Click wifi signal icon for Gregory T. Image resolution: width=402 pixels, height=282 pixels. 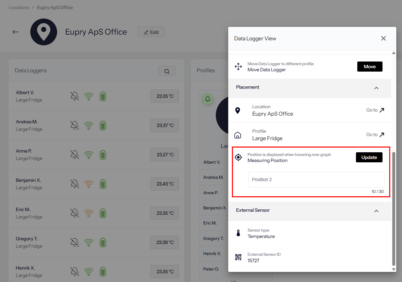89,243
